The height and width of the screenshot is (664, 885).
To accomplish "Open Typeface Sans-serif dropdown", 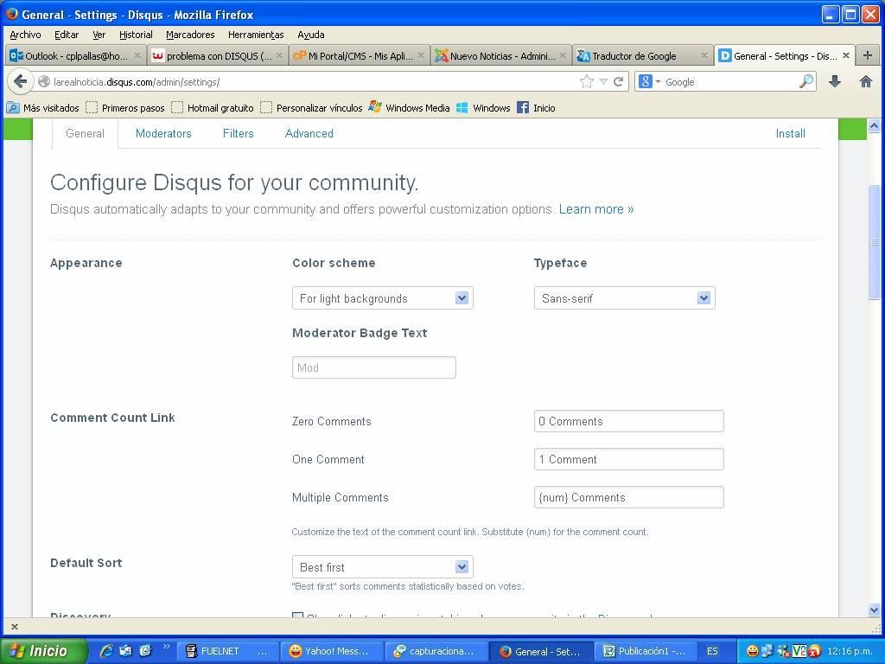I will click(624, 298).
